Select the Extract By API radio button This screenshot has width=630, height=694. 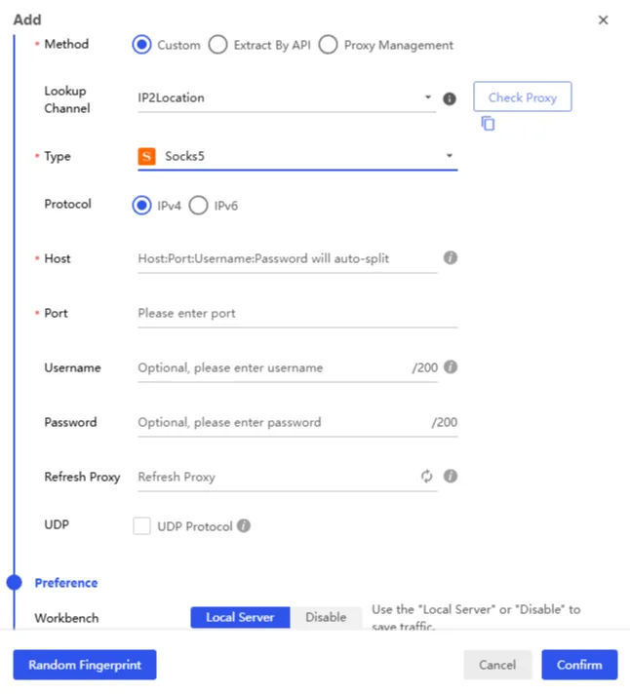[x=217, y=45]
